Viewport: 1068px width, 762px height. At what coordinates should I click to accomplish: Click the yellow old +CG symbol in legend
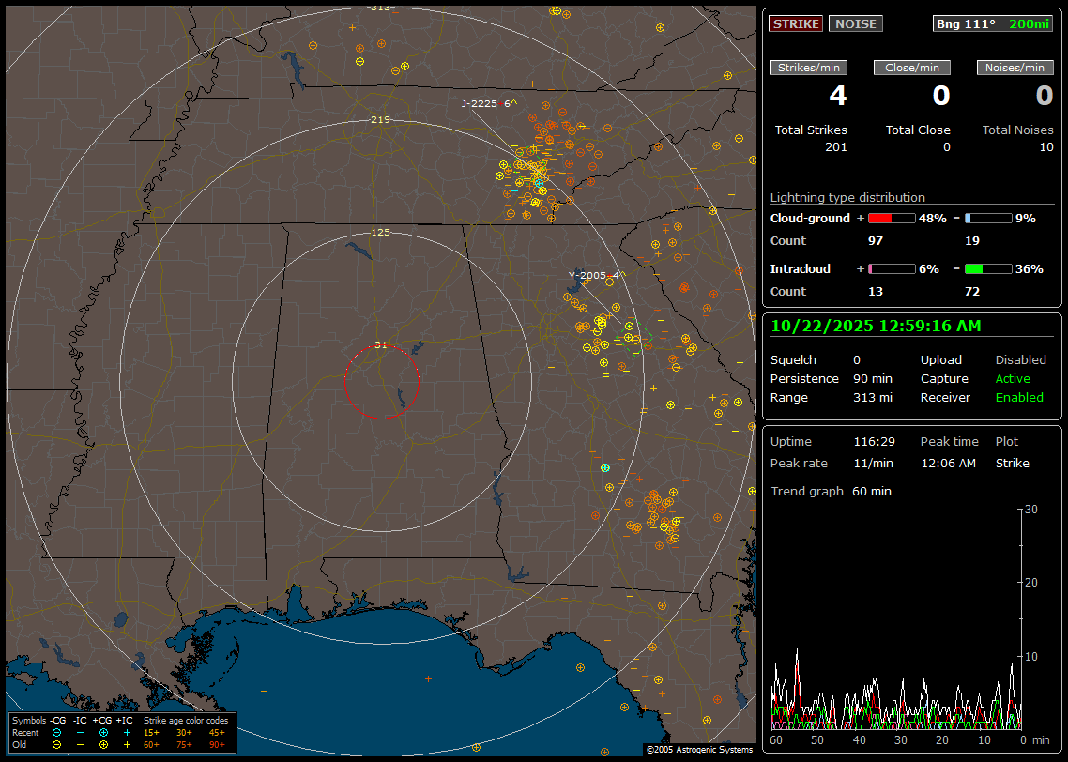103,744
